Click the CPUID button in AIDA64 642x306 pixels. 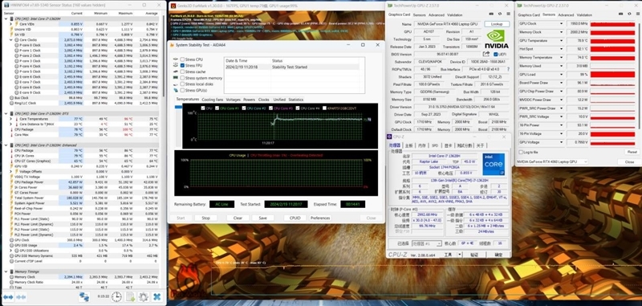point(295,218)
